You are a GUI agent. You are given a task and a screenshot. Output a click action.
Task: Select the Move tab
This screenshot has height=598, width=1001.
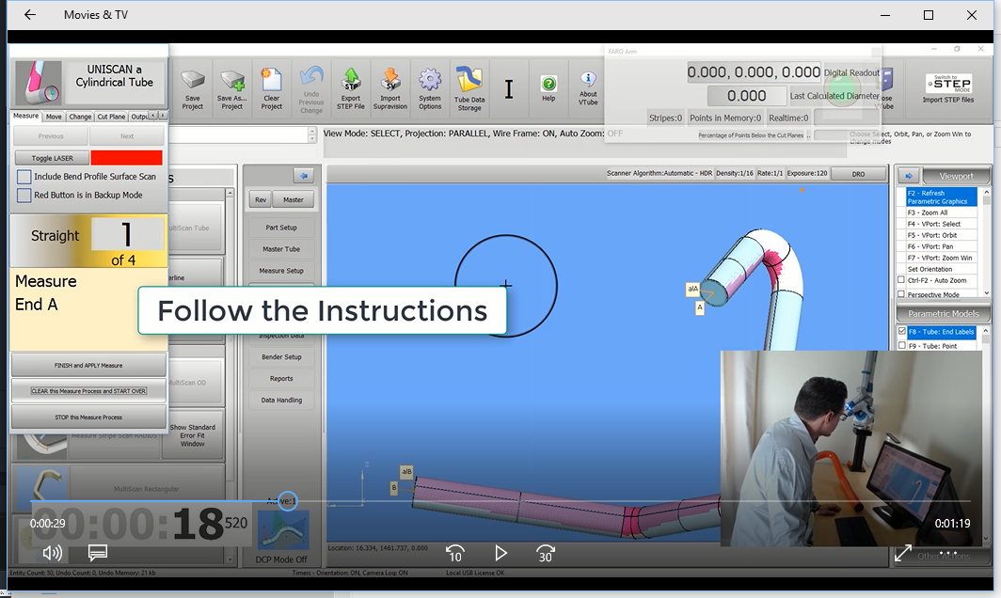(x=54, y=117)
